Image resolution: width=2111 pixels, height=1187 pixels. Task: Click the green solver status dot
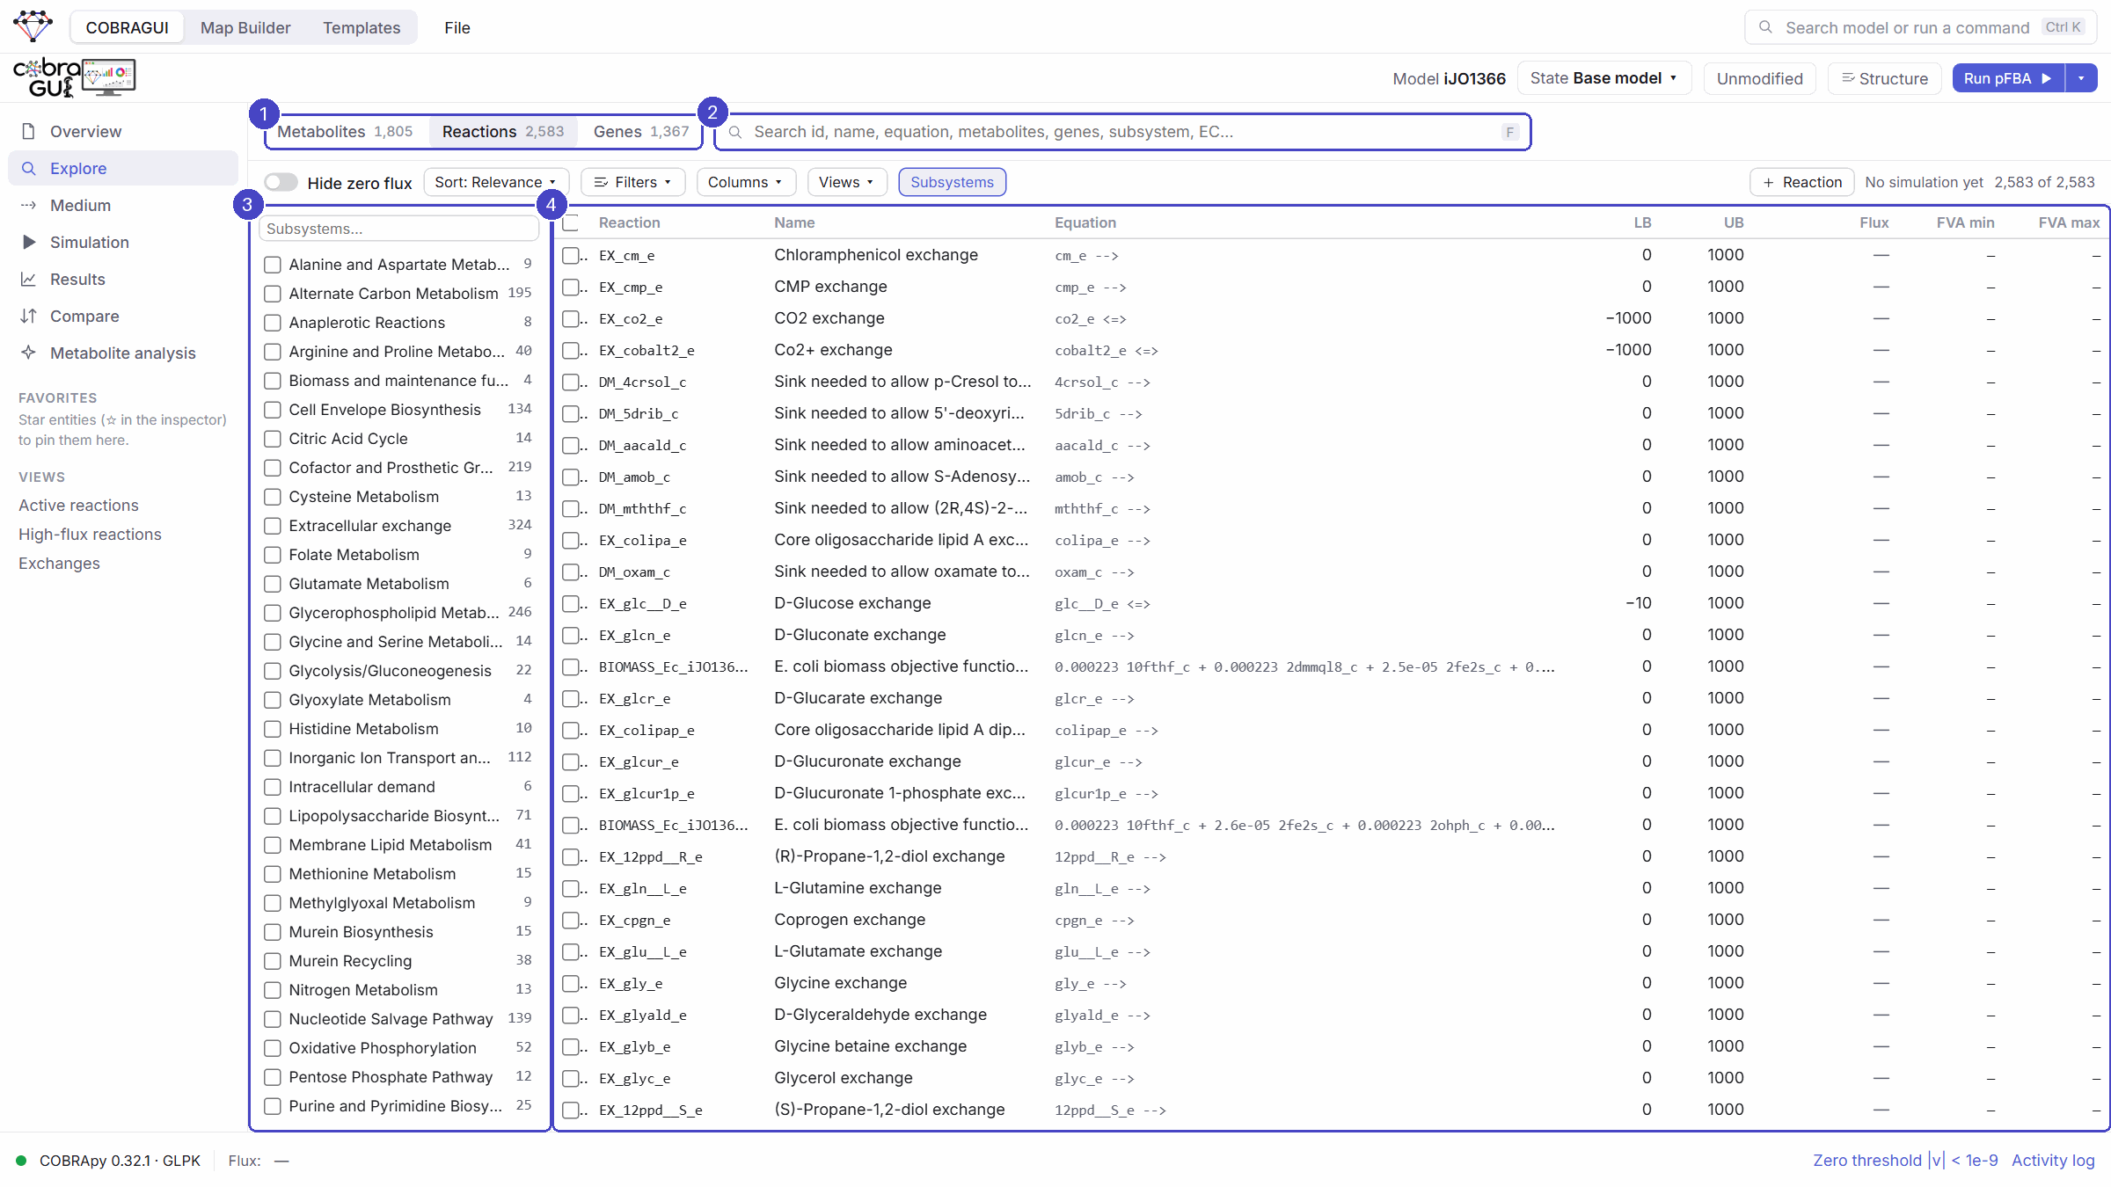[21, 1161]
